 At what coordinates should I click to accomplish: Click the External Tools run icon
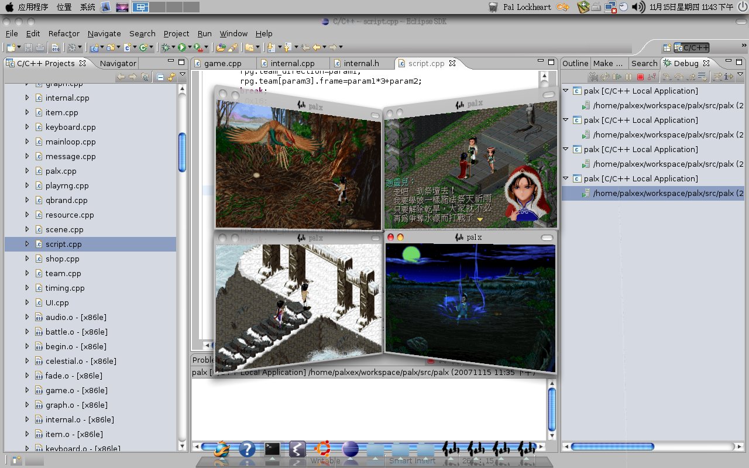[198, 47]
